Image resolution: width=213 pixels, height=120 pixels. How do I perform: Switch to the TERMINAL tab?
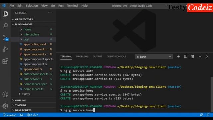[x=66, y=57]
